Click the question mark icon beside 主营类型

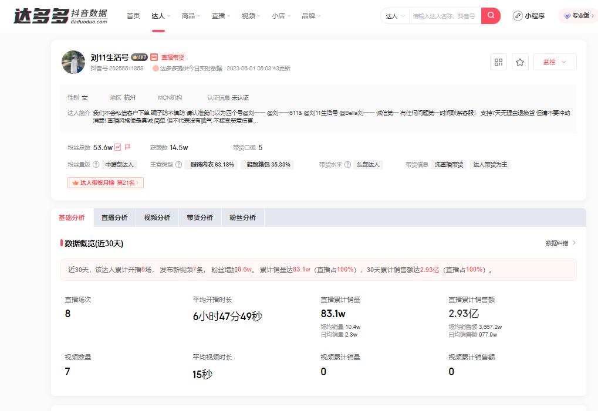click(178, 164)
